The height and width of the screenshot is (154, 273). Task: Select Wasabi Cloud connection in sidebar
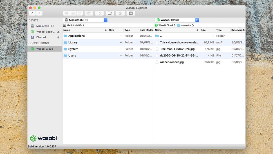(45, 49)
